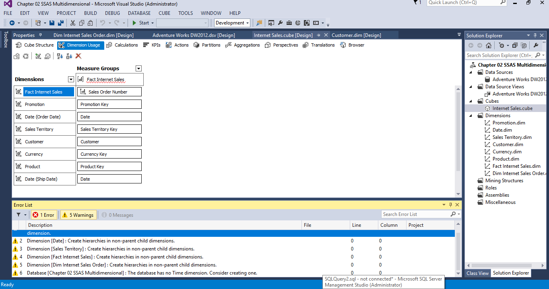The image size is (549, 289).
Task: Click the Currency Key relationship cell
Action: click(109, 154)
